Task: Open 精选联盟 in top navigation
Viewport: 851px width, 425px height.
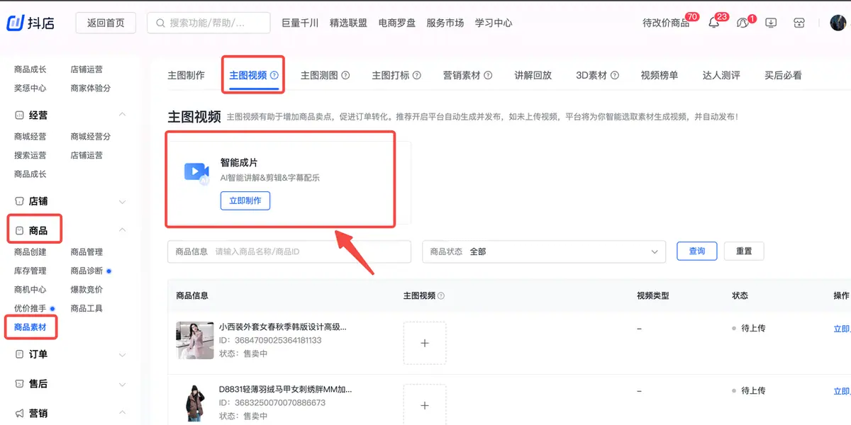Action: coord(348,23)
